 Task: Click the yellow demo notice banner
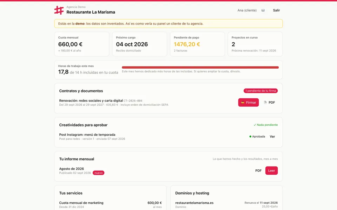pyautogui.click(x=168, y=23)
